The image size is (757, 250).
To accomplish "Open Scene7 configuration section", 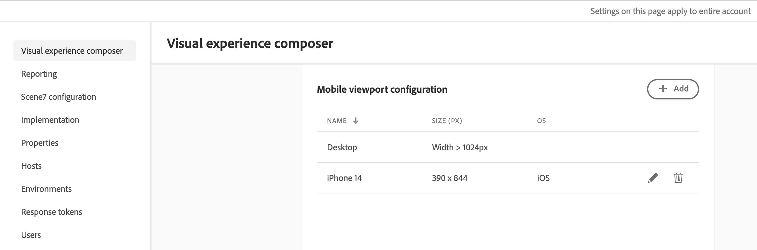I will [x=59, y=97].
